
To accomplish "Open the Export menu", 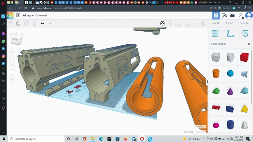I will tap(230, 23).
